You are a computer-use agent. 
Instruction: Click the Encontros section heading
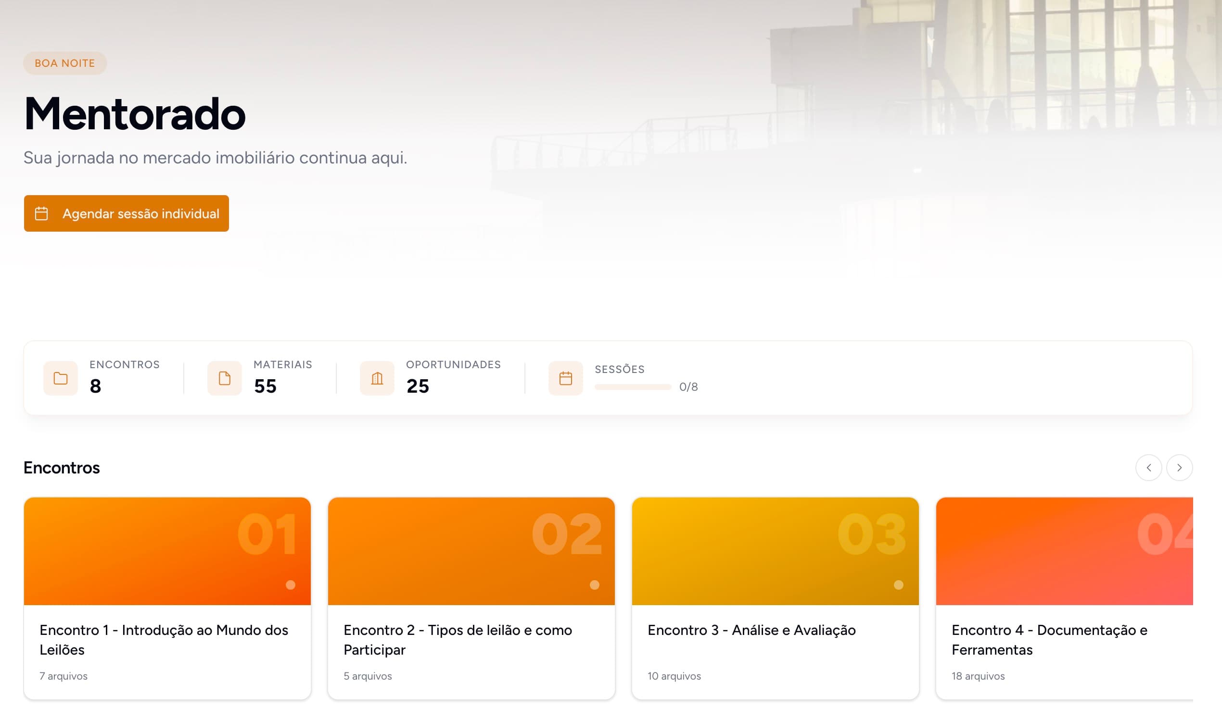(x=62, y=468)
